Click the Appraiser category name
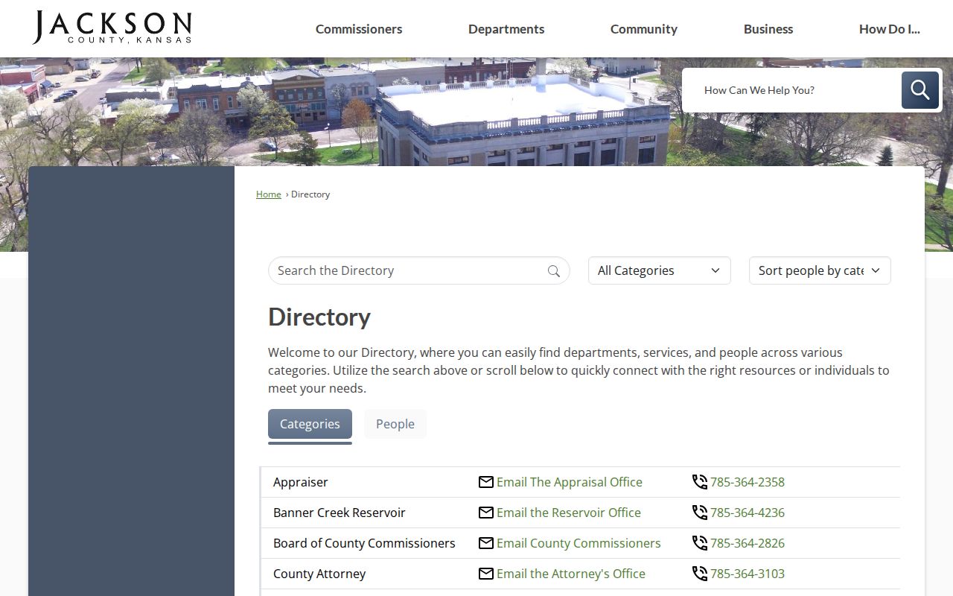The width and height of the screenshot is (953, 596). click(x=301, y=482)
